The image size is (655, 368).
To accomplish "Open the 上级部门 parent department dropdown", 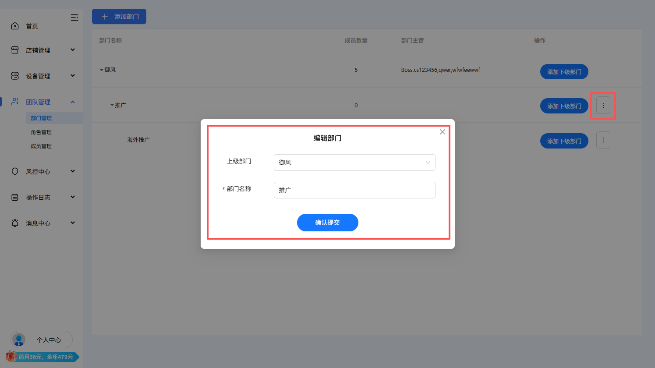I will [x=354, y=163].
